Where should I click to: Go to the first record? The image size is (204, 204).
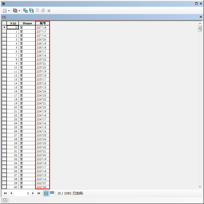(5, 193)
